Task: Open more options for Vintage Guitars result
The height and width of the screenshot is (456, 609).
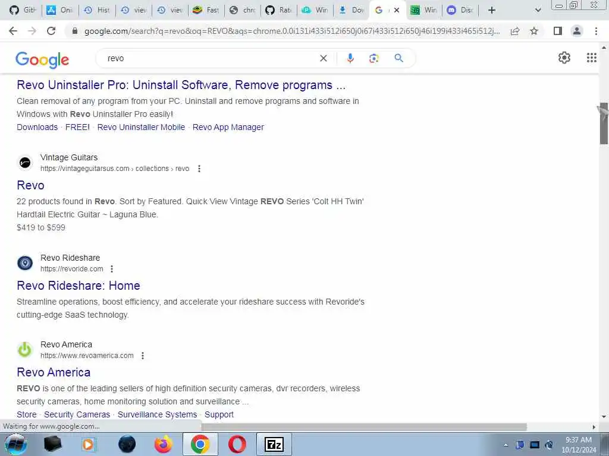Action: 199,169
